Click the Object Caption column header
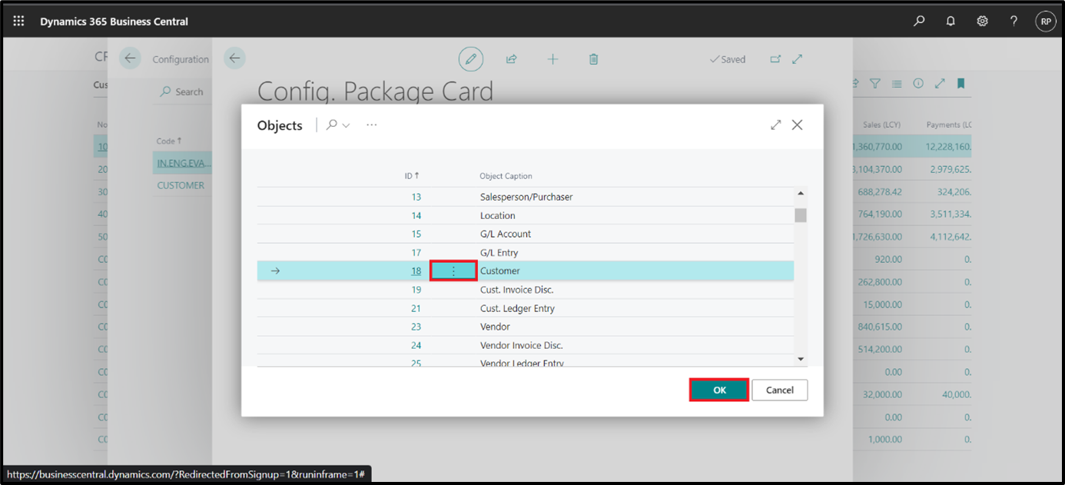The height and width of the screenshot is (485, 1065). tap(506, 176)
